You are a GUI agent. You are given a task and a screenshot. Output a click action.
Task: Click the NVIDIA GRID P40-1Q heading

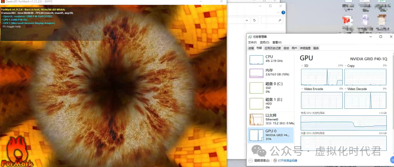(368, 59)
